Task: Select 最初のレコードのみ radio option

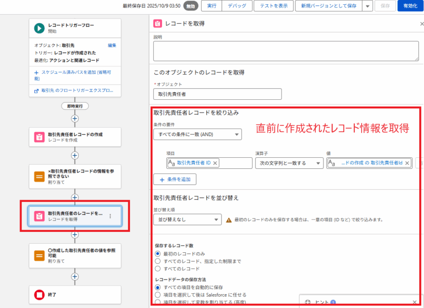Action: [x=158, y=253]
